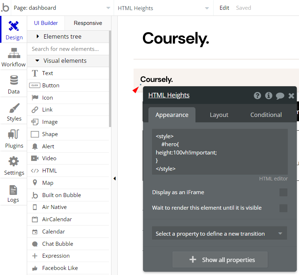The height and width of the screenshot is (275, 299).
Task: Open the new transition property dropdown
Action: pos(219,233)
